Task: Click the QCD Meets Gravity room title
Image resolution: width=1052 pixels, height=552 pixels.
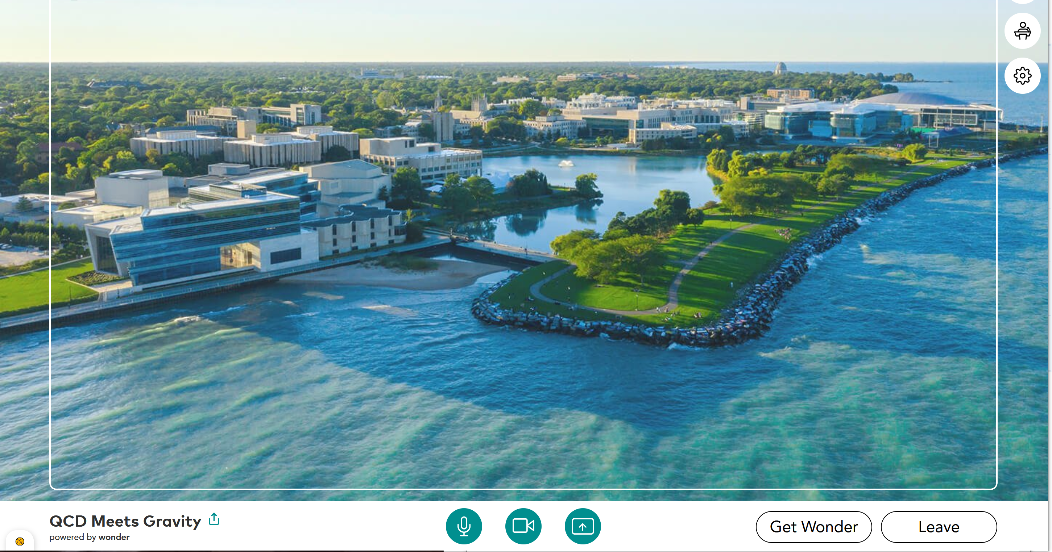Action: pyautogui.click(x=125, y=521)
